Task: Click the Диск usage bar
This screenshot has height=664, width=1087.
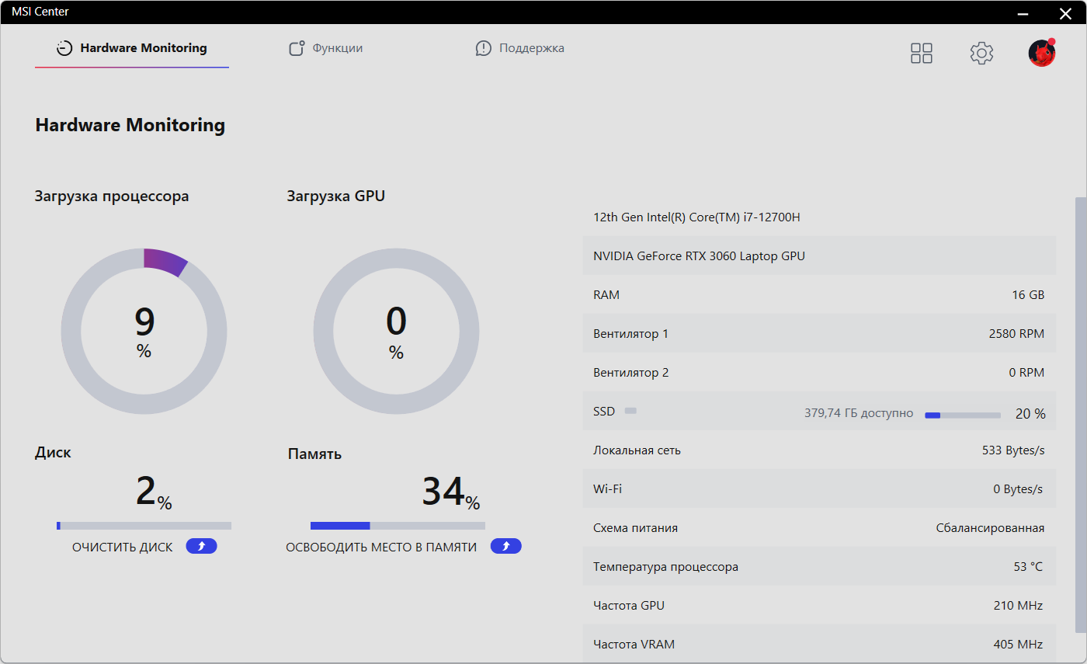Action: (x=144, y=526)
